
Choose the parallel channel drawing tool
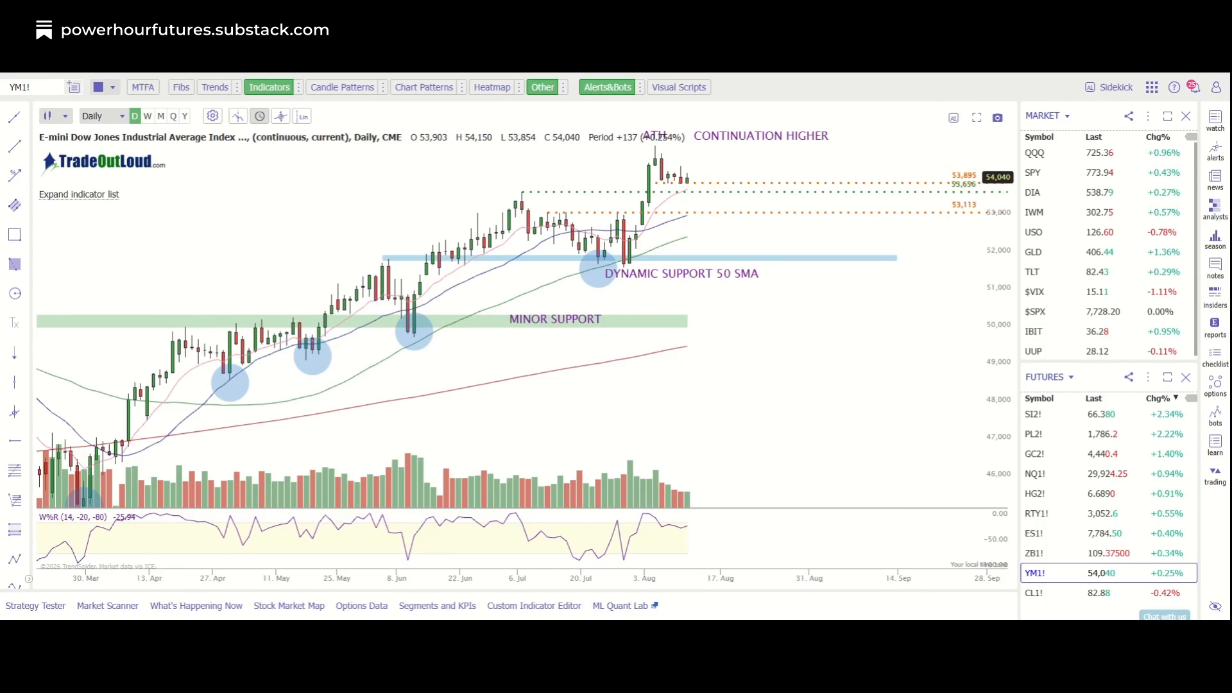click(x=14, y=205)
